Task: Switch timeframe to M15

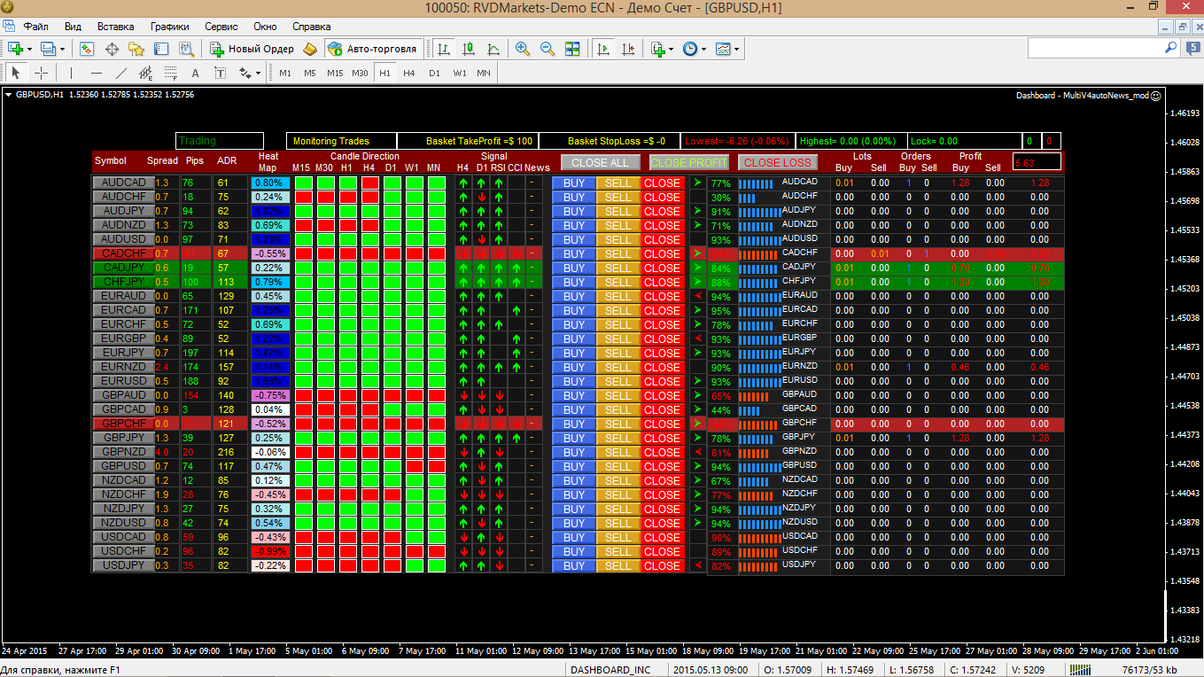Action: [335, 73]
